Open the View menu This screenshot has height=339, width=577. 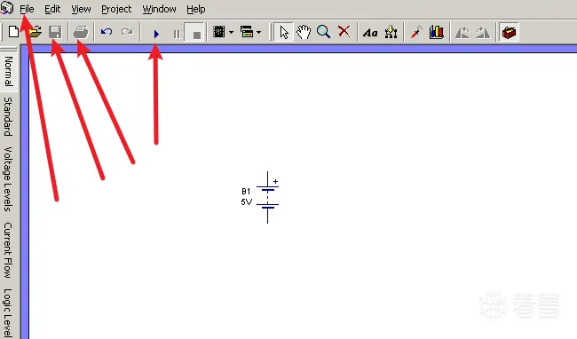[81, 9]
